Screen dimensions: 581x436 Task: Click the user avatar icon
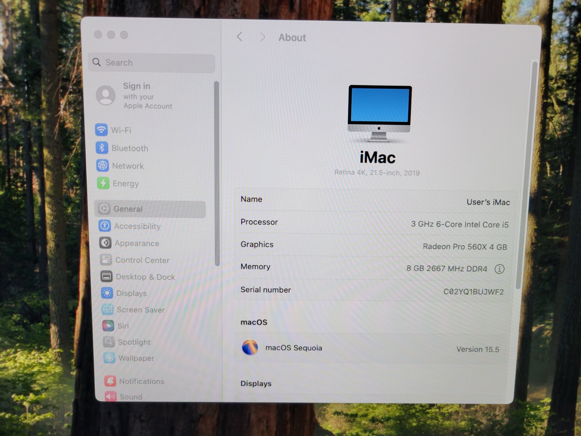pos(106,95)
